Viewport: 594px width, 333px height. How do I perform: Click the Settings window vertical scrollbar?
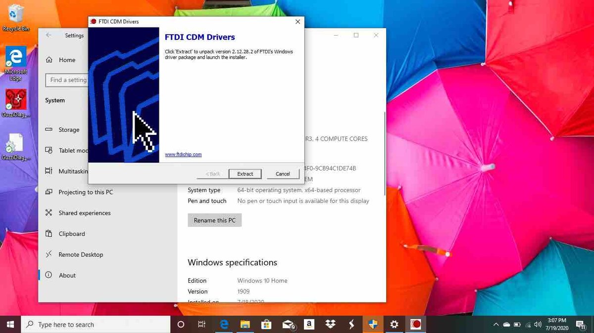[x=384, y=153]
